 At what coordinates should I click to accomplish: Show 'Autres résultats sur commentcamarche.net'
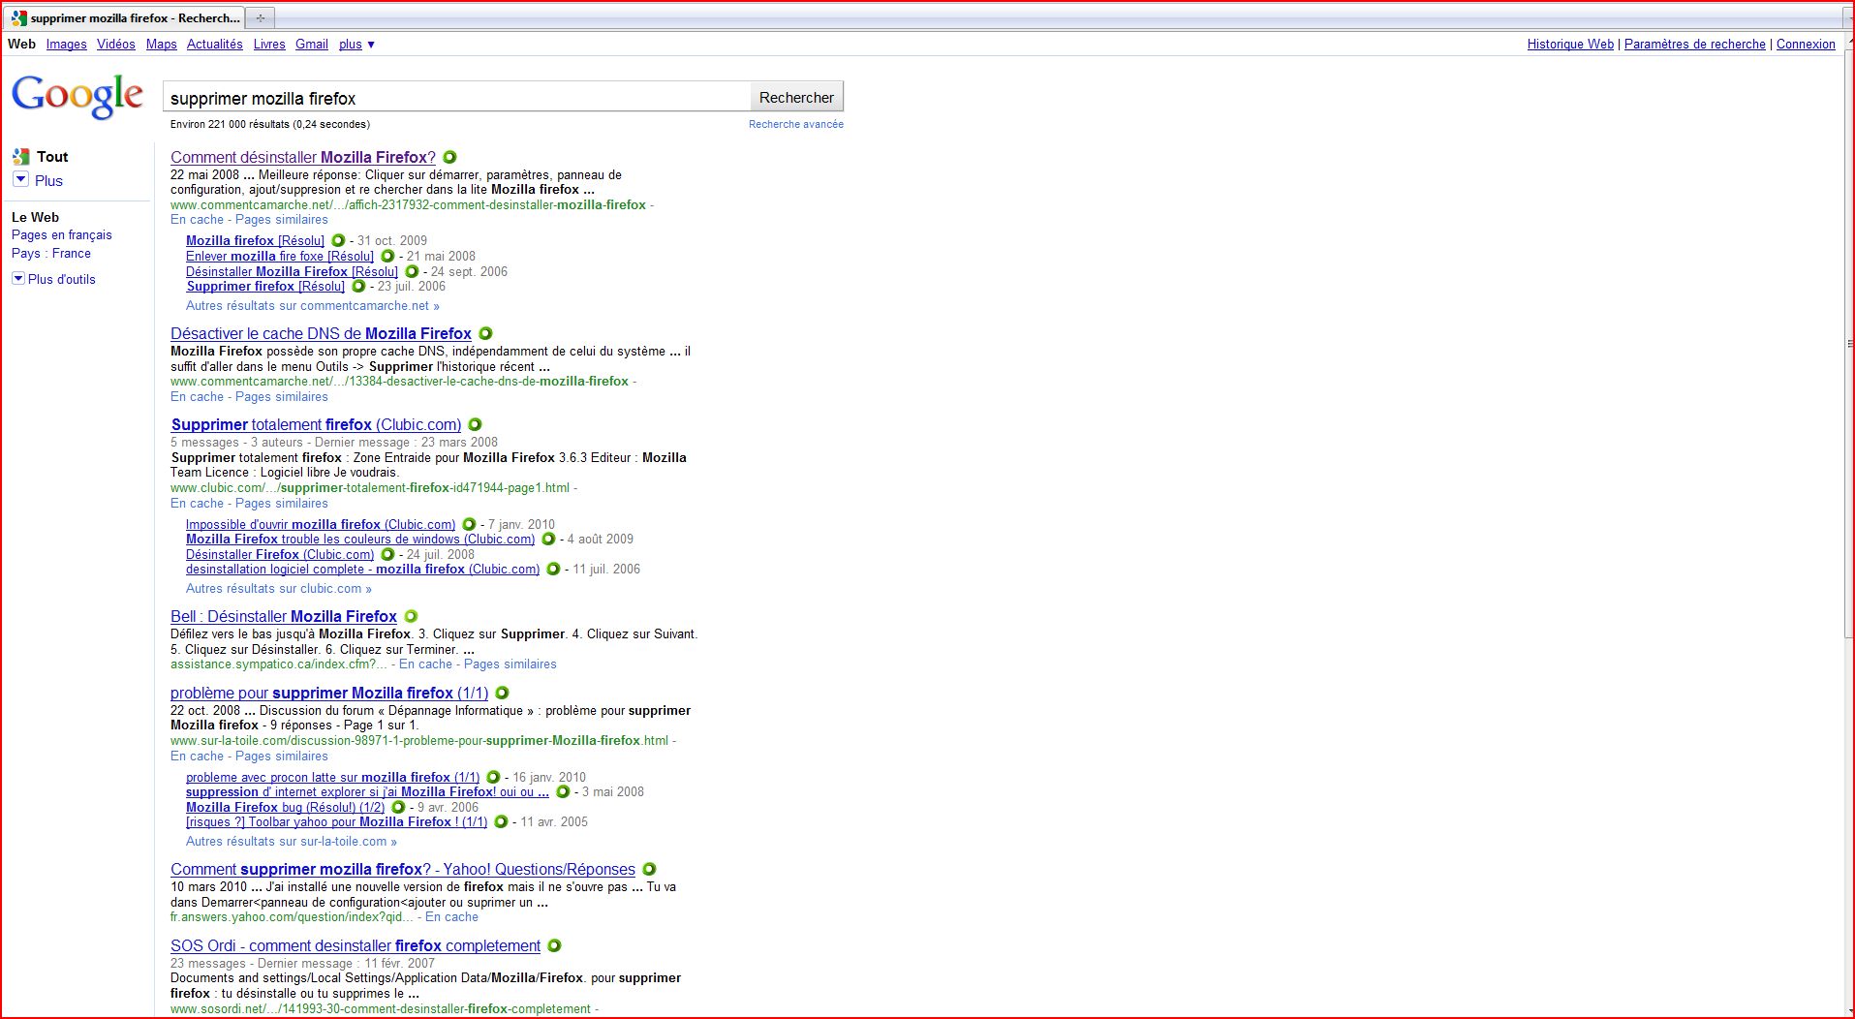[x=313, y=305]
